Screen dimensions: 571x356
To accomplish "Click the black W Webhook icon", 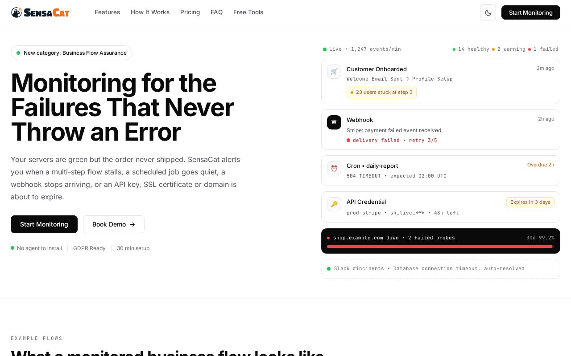I will (x=334, y=122).
